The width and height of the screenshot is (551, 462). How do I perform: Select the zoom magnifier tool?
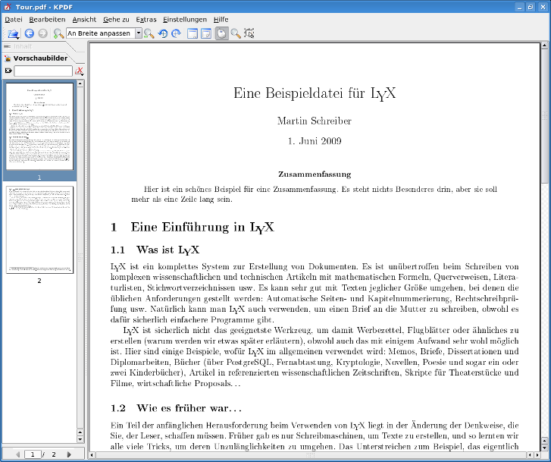click(x=236, y=33)
